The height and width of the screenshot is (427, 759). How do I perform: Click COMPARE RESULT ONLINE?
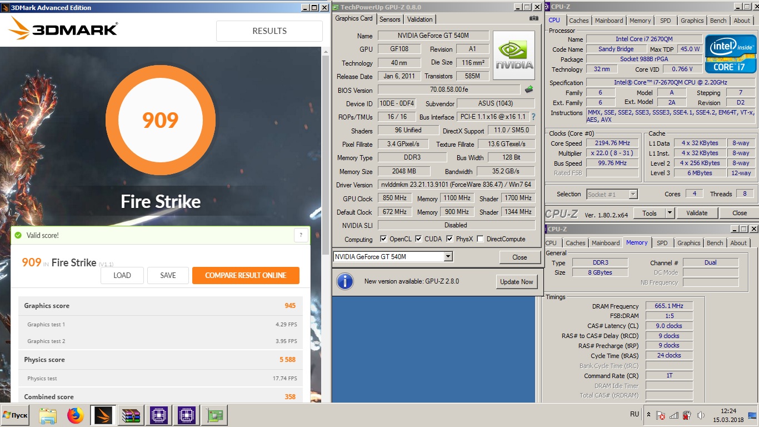pos(246,275)
